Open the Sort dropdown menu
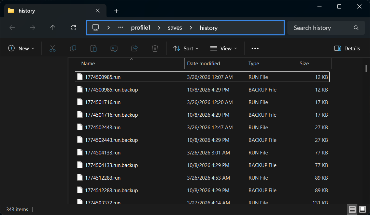 [186, 48]
